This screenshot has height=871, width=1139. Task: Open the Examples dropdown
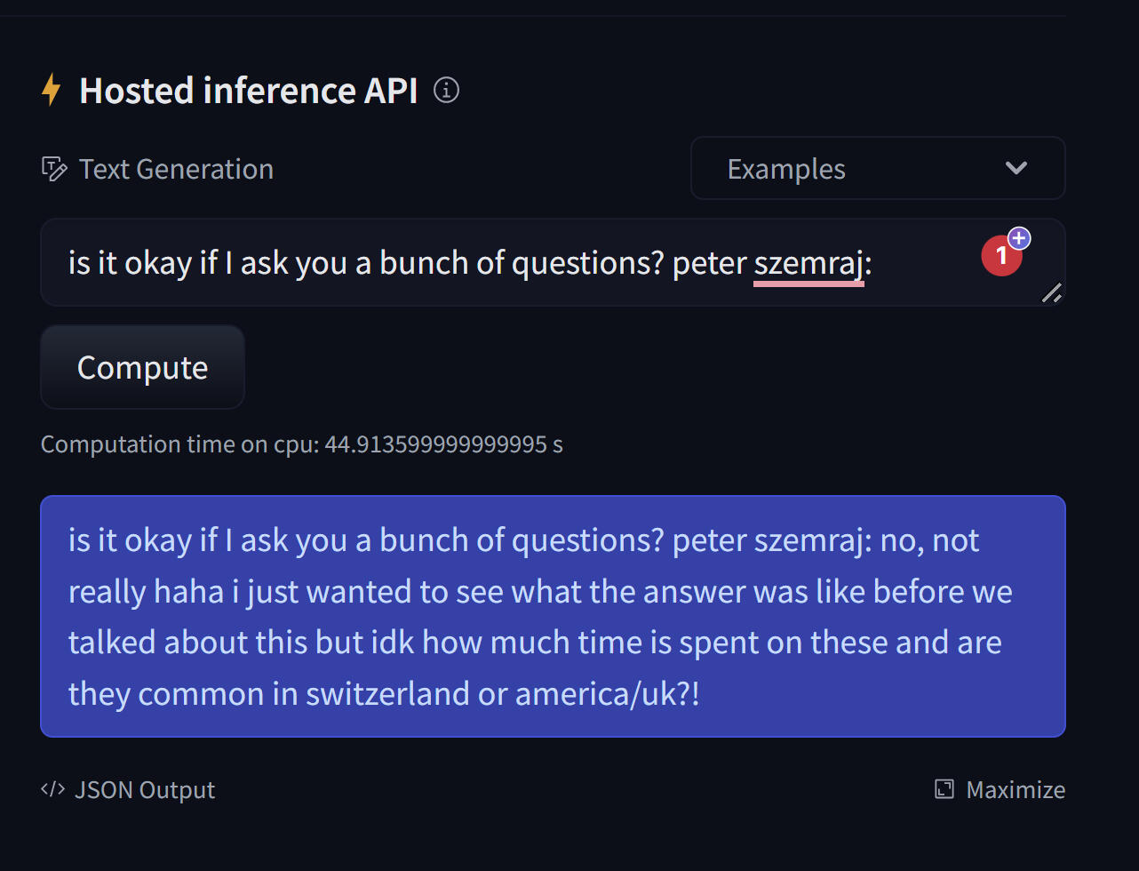(877, 168)
